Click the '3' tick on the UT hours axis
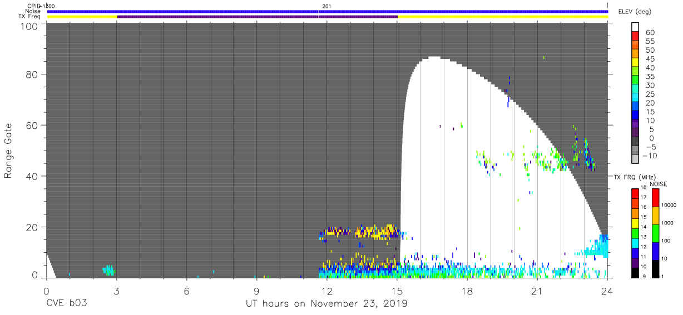 coord(117,291)
